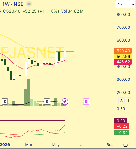Screen dimensions: 136x149
Task: Click the 0.50 indicator axis label
Action: tap(121, 109)
